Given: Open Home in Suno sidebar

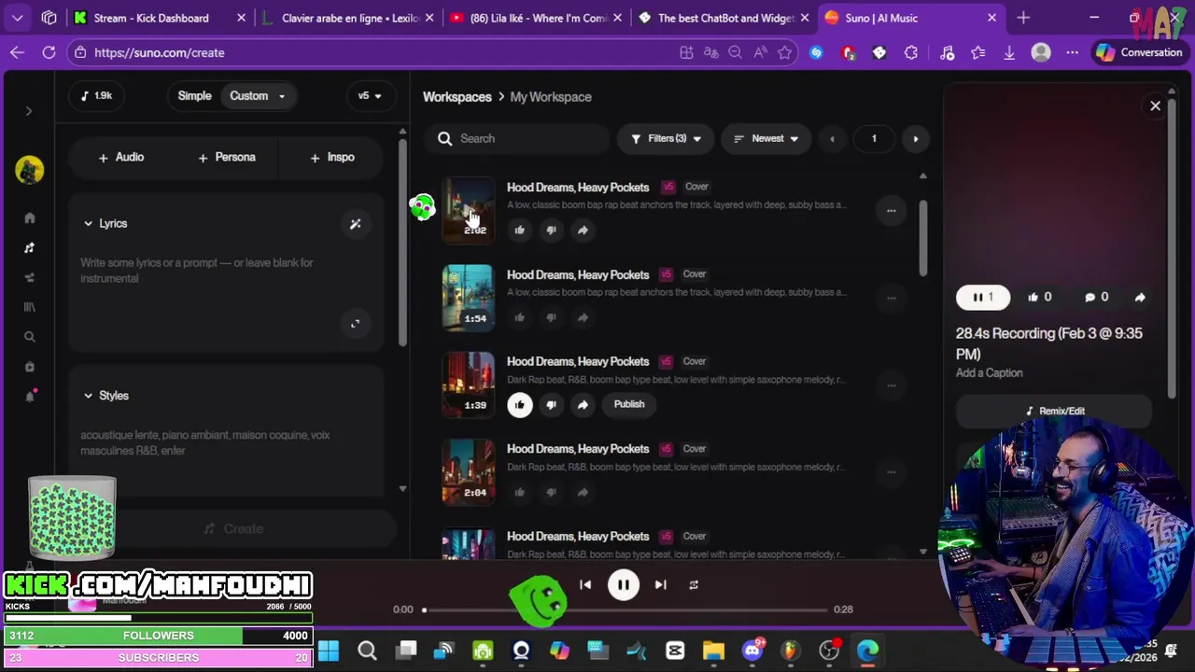Looking at the screenshot, I should click(29, 217).
